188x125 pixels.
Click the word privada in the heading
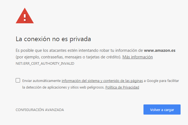click(80, 39)
